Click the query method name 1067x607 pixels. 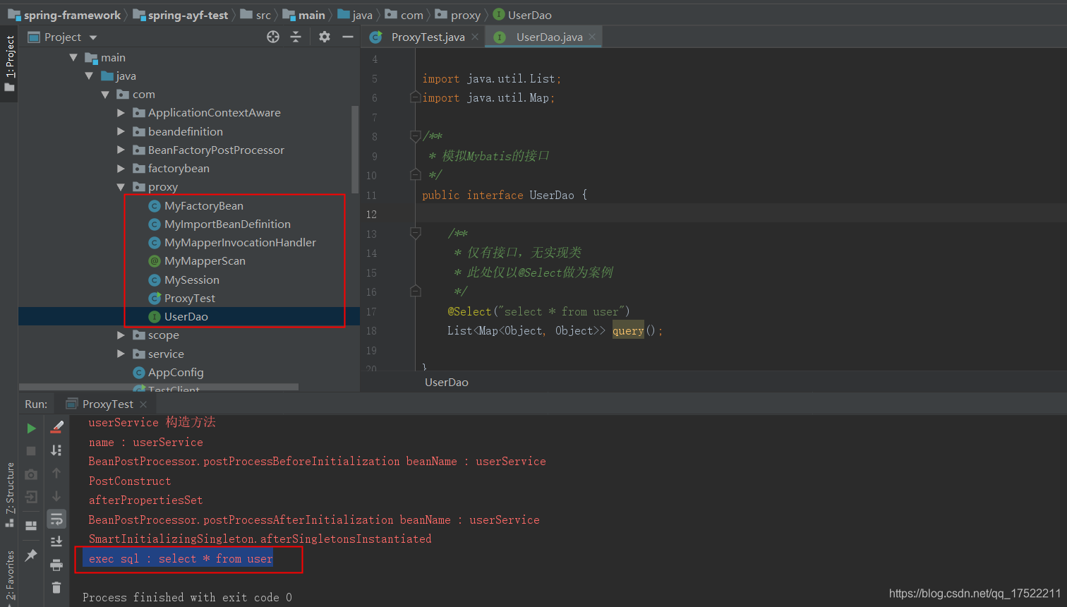(x=628, y=330)
